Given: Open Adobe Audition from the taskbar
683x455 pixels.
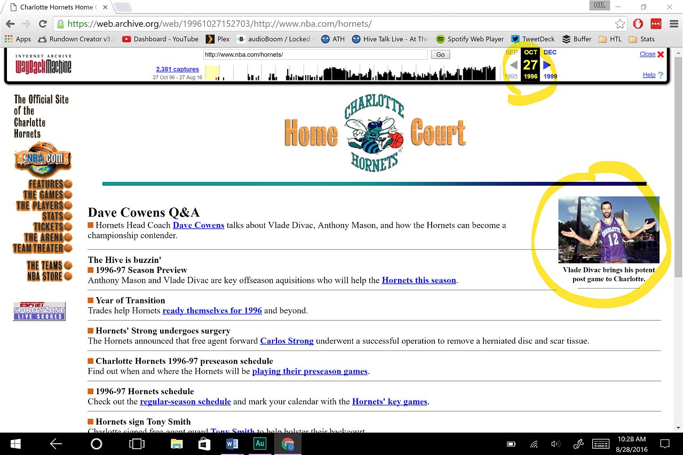Looking at the screenshot, I should point(260,444).
